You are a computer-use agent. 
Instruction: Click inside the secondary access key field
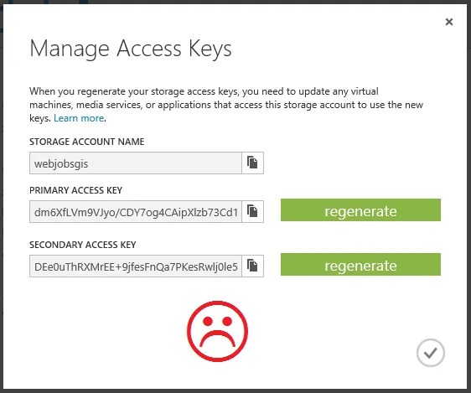click(136, 266)
